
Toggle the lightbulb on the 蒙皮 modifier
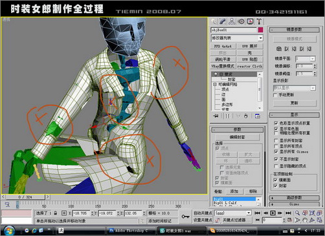[216, 74]
